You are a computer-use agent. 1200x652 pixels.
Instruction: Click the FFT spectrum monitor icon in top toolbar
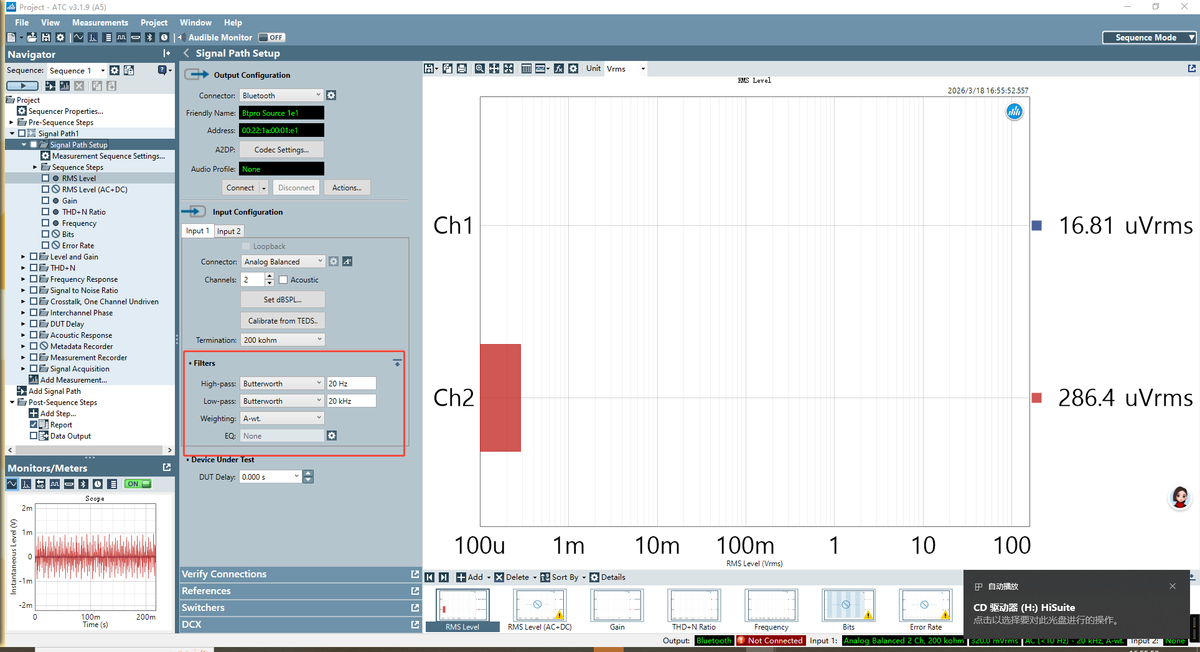coord(93,37)
